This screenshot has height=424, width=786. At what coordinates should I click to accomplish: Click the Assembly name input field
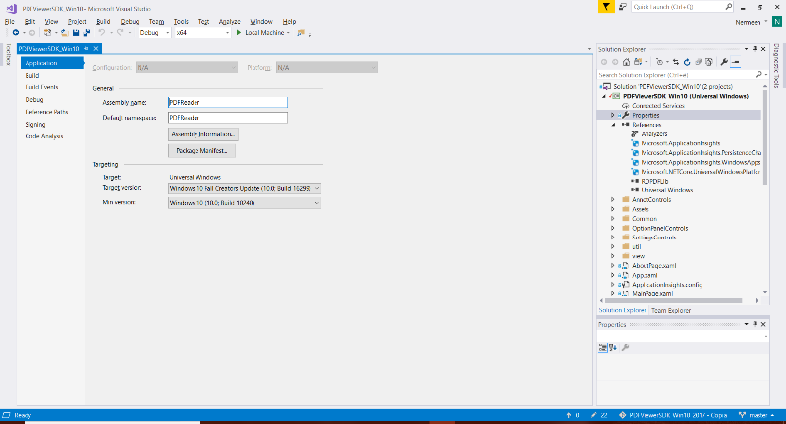[227, 101]
